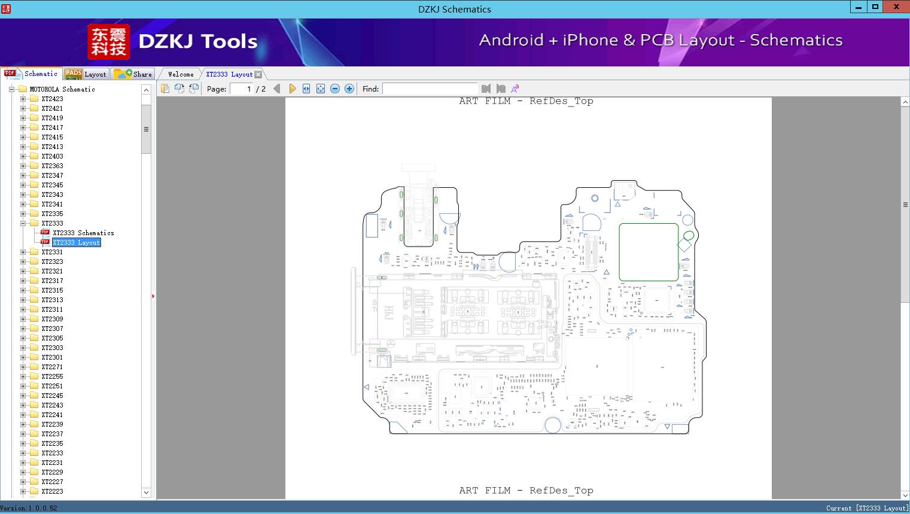Screen dimensions: 910x514
Task: Select the XT2255 folder
Action: click(x=52, y=376)
